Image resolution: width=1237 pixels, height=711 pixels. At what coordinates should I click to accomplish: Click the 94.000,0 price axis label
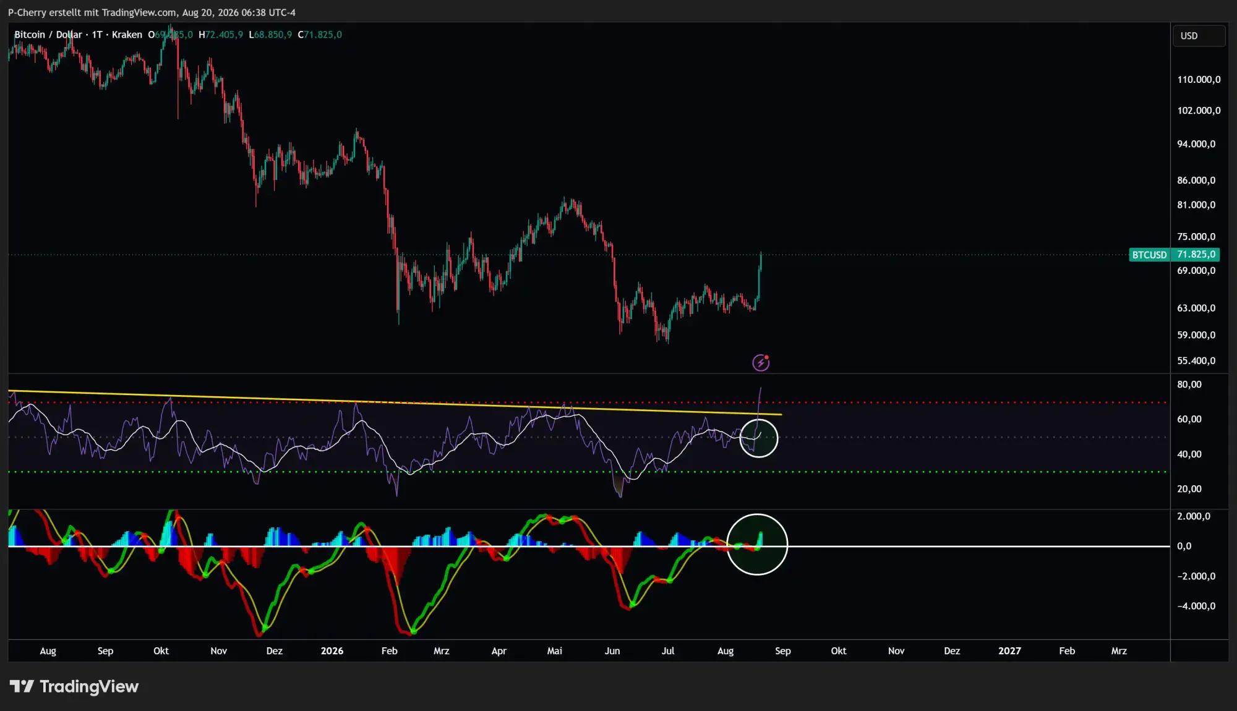click(x=1196, y=144)
